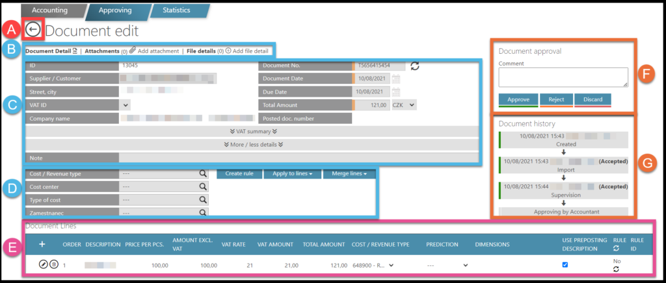Click the DESCRIPTION column header
The image size is (666, 283).
pos(103,245)
